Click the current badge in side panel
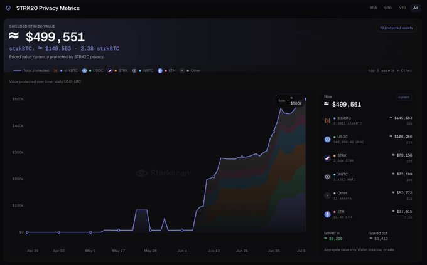Viewport: 427px width, 265px height. [404, 97]
